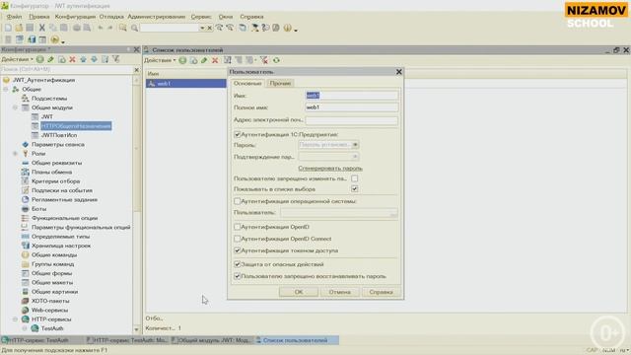Move the item up with the Configuration panel arrow
The width and height of the screenshot is (631, 355).
tap(83, 59)
